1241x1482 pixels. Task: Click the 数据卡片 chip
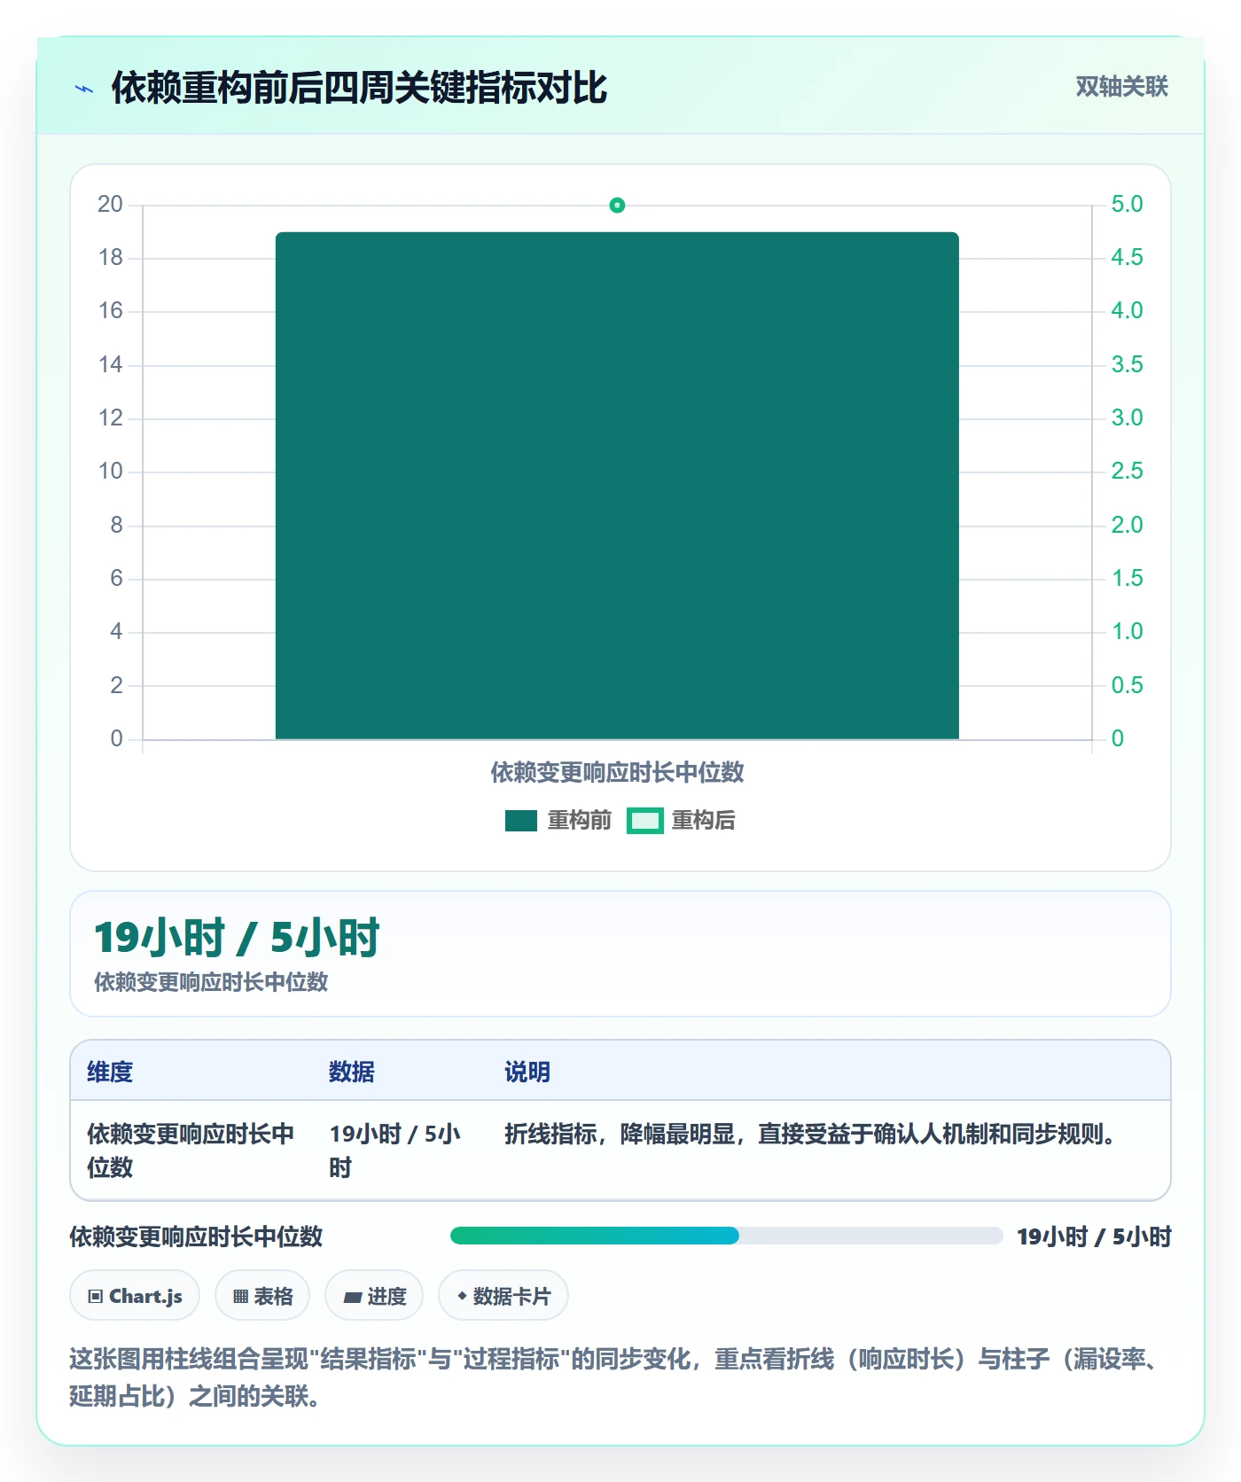point(503,1296)
